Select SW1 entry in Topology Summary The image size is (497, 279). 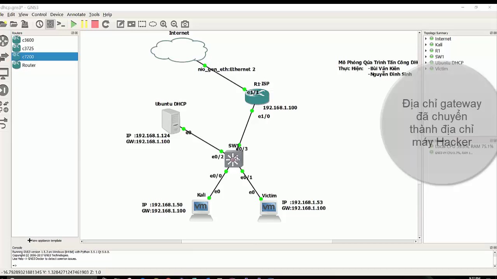click(x=440, y=57)
